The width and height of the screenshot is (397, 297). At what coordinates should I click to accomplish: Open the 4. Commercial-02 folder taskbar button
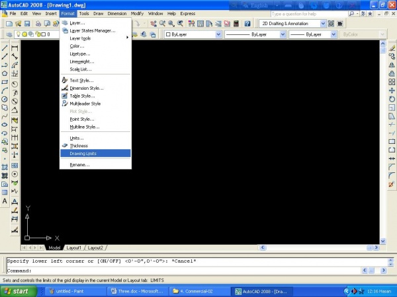pos(200,291)
